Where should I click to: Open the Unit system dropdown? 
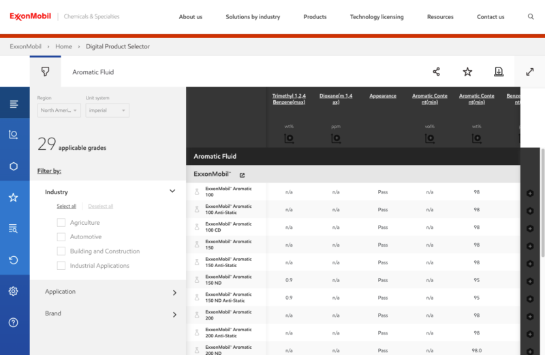pyautogui.click(x=108, y=110)
